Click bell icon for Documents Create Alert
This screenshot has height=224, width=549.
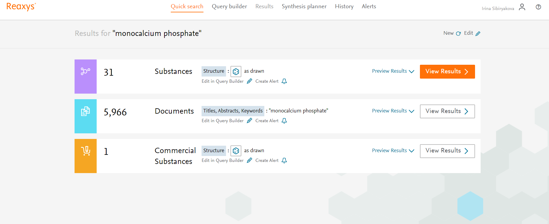[284, 121]
